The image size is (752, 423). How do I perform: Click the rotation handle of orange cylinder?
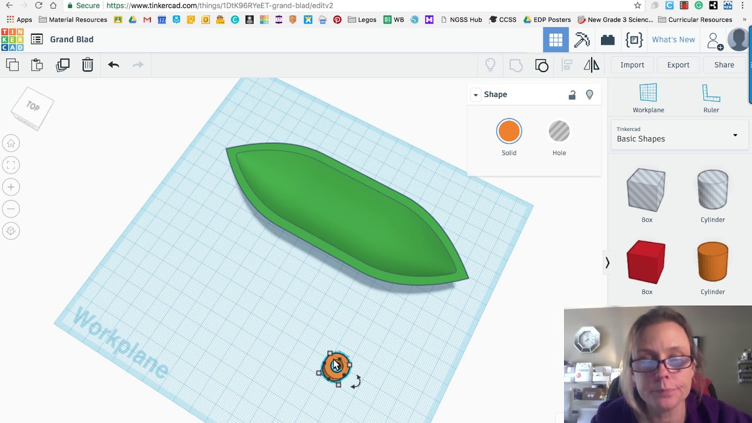(x=355, y=382)
